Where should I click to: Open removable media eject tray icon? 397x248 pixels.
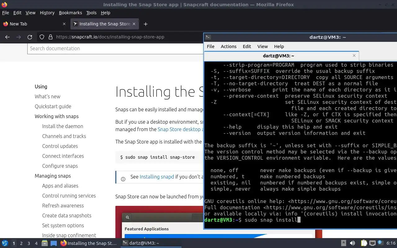344,243
